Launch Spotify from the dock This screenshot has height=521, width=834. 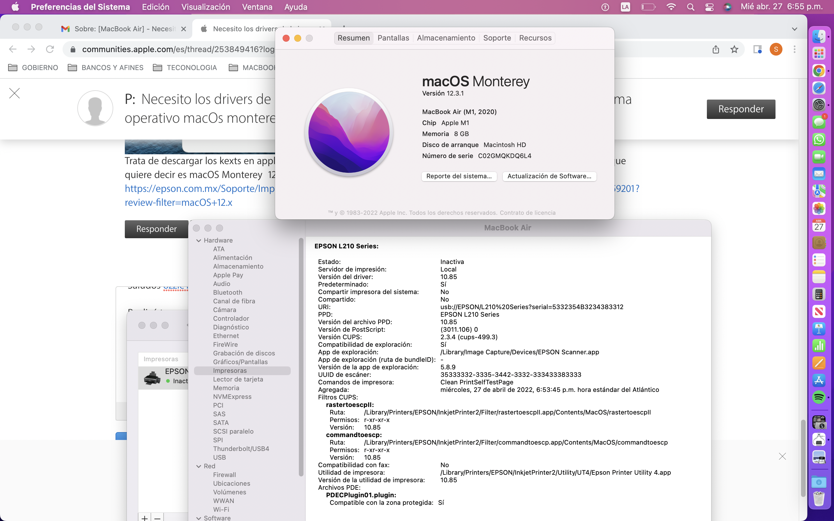pos(819,397)
